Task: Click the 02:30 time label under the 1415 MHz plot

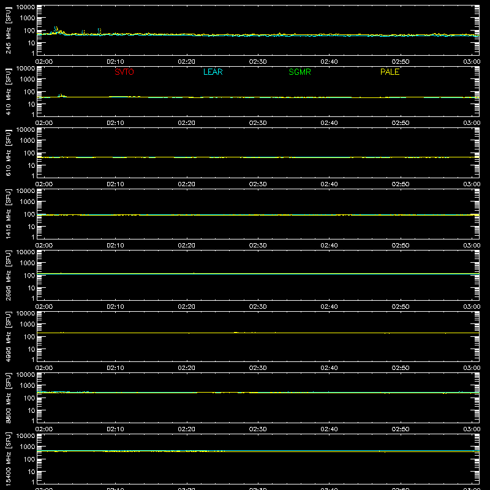Action: click(x=258, y=246)
